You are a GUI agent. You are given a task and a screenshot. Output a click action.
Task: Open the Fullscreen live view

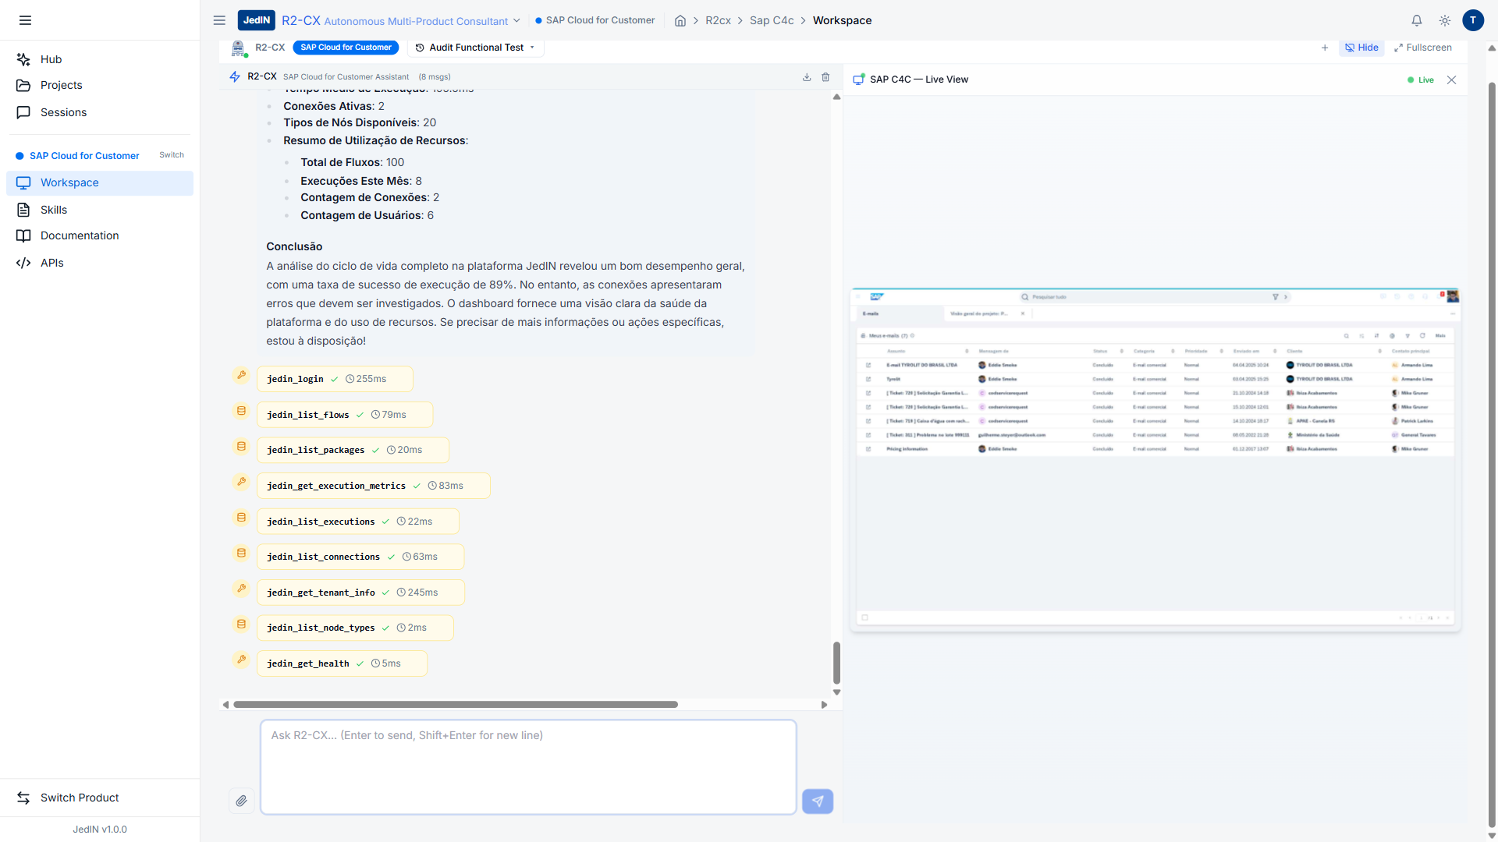(1422, 48)
